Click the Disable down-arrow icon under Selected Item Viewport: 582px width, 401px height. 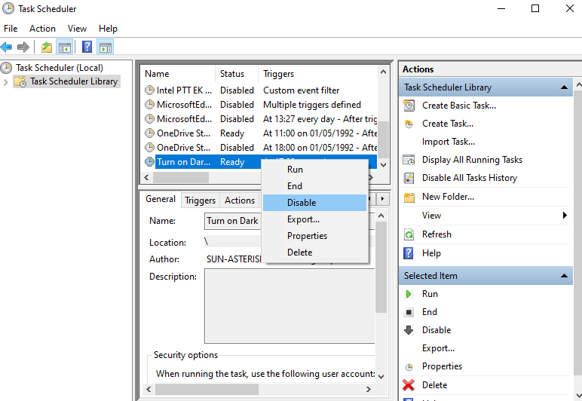pyautogui.click(x=409, y=330)
